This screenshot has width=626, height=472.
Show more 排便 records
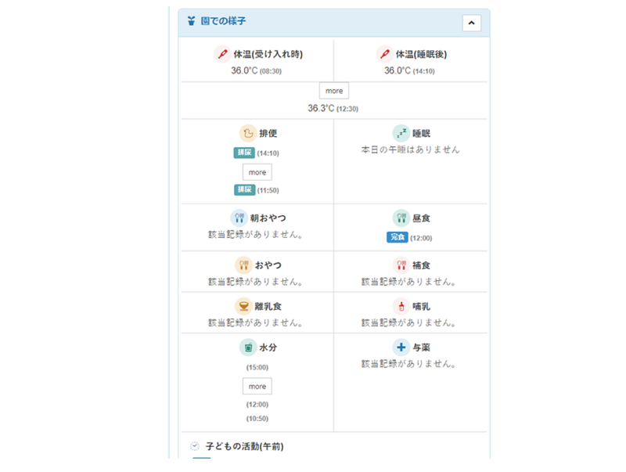tap(257, 172)
